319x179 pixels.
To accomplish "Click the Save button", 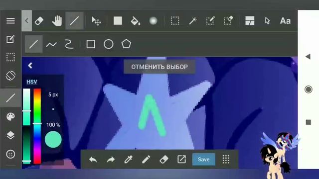I will 204,160.
